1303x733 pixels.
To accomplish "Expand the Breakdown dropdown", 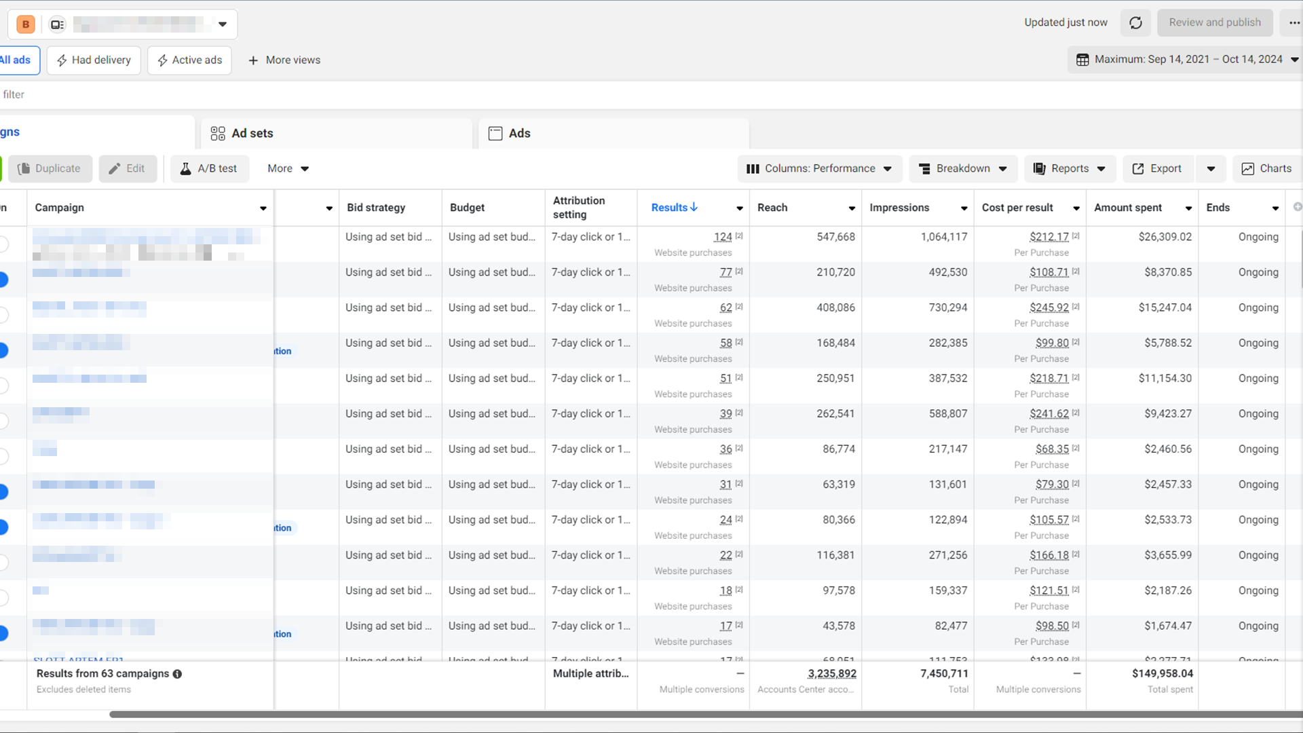I will coord(962,168).
